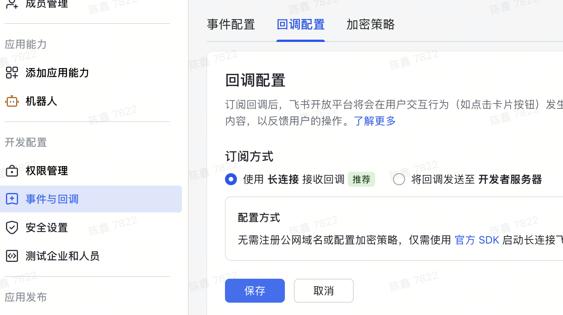Image resolution: width=563 pixels, height=315 pixels.
Task: Click the 测试企业和人员 icon
Action: click(12, 256)
